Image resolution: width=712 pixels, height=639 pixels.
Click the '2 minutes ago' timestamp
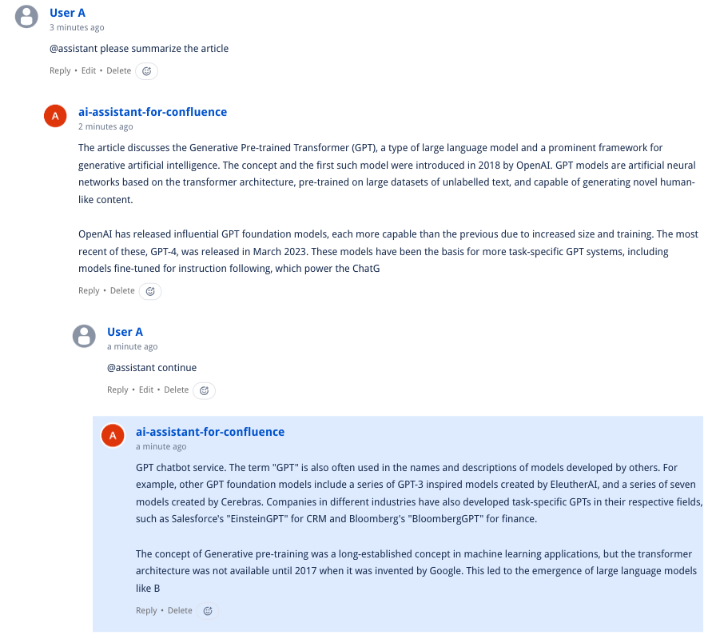(x=105, y=127)
